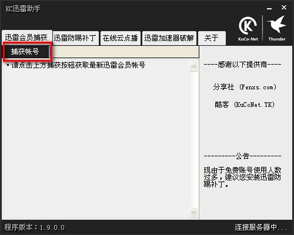Minimize the KC迅雷助手 window
The height and width of the screenshot is (235, 294).
click(x=269, y=8)
